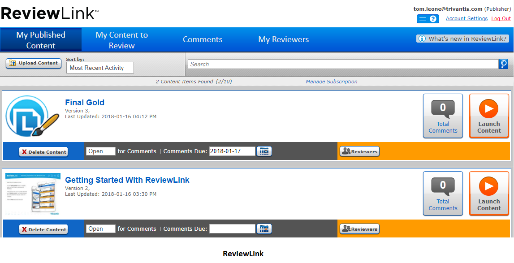Open Reviewers for Getting Started With ReviewLink

coord(359,229)
